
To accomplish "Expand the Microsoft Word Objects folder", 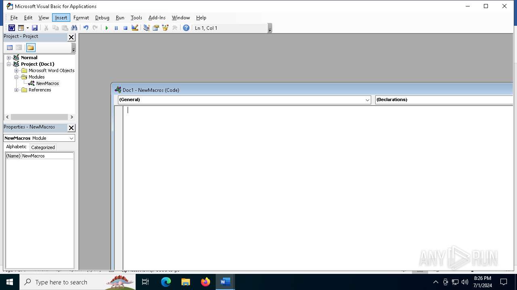I will (17, 70).
